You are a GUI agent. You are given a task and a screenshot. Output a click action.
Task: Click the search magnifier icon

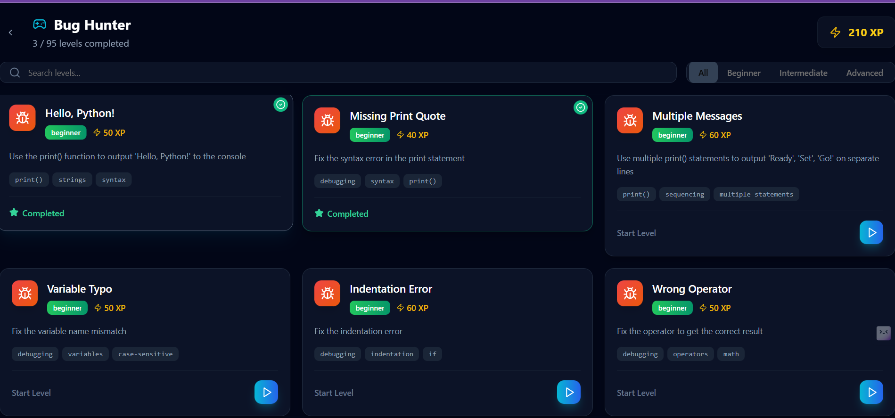point(15,73)
